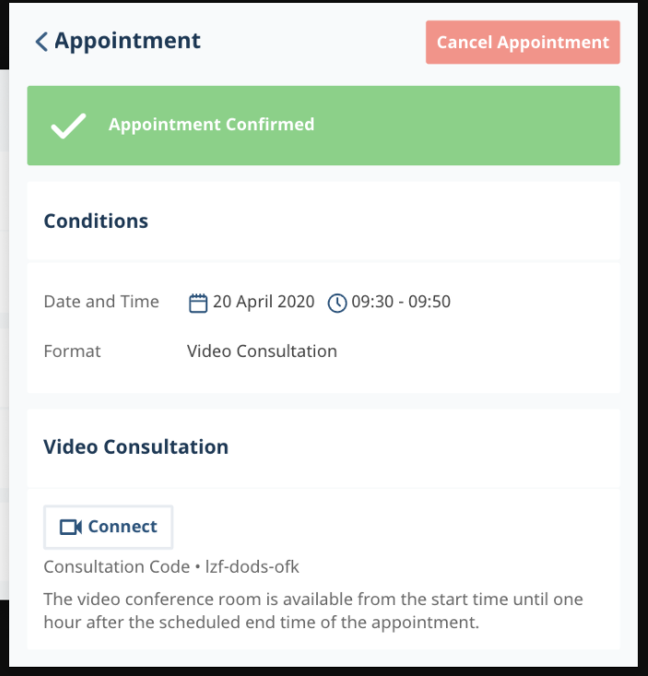
Task: Select the date 20 April 2020
Action: pos(264,302)
